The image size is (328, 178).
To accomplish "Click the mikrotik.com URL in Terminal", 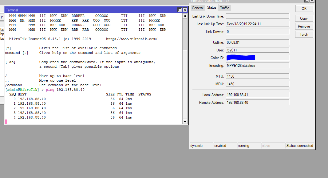I will point(132,39).
